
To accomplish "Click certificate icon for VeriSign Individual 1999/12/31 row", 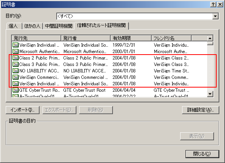I will tap(15, 45).
